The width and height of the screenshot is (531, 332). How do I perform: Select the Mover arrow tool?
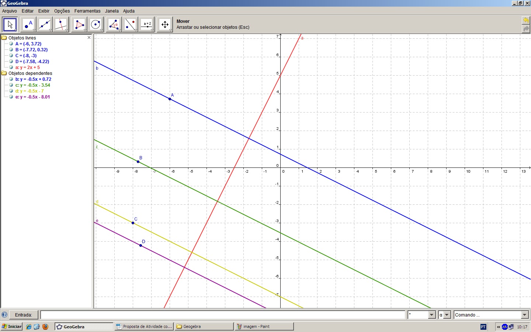tap(10, 25)
